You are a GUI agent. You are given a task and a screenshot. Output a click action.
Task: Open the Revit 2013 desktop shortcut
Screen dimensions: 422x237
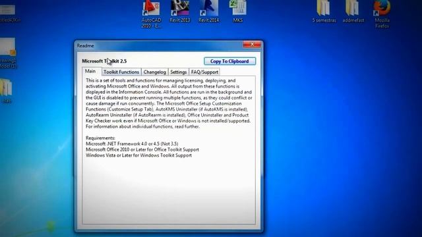[x=180, y=11]
